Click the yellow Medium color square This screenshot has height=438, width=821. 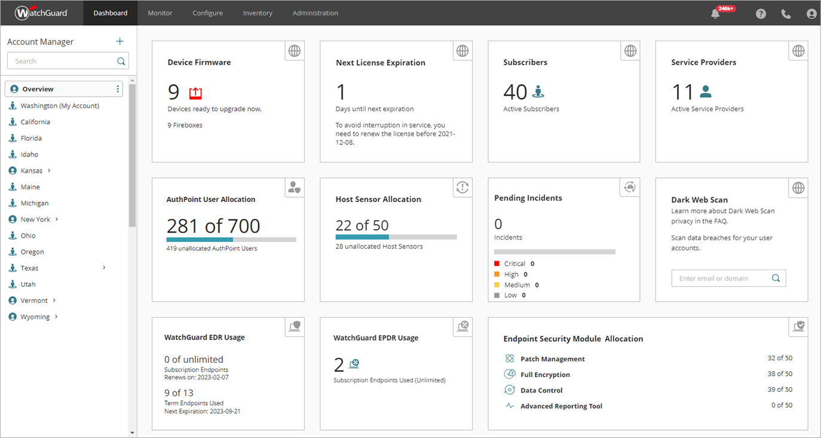pyautogui.click(x=497, y=285)
